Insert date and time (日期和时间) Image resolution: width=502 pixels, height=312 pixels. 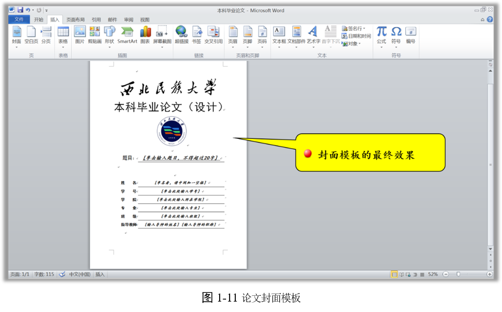[356, 36]
